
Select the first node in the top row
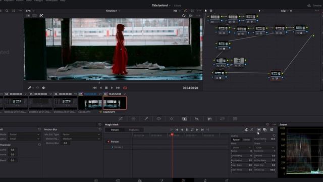point(215,18)
